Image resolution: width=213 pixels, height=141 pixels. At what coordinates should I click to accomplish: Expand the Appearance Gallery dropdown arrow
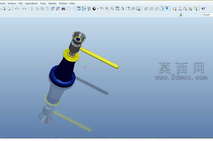[x=98, y=9]
